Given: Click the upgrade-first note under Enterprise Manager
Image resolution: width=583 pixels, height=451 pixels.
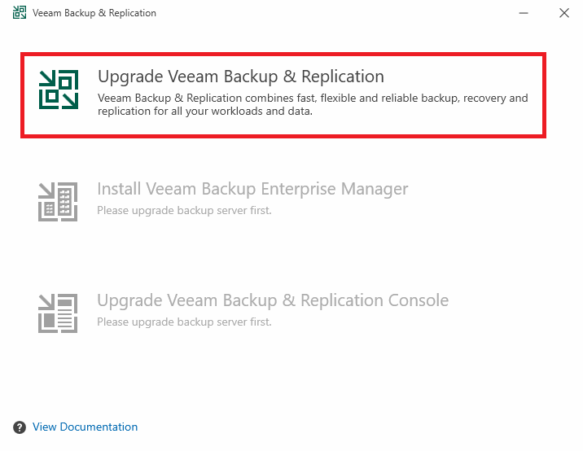Looking at the screenshot, I should coord(184,211).
